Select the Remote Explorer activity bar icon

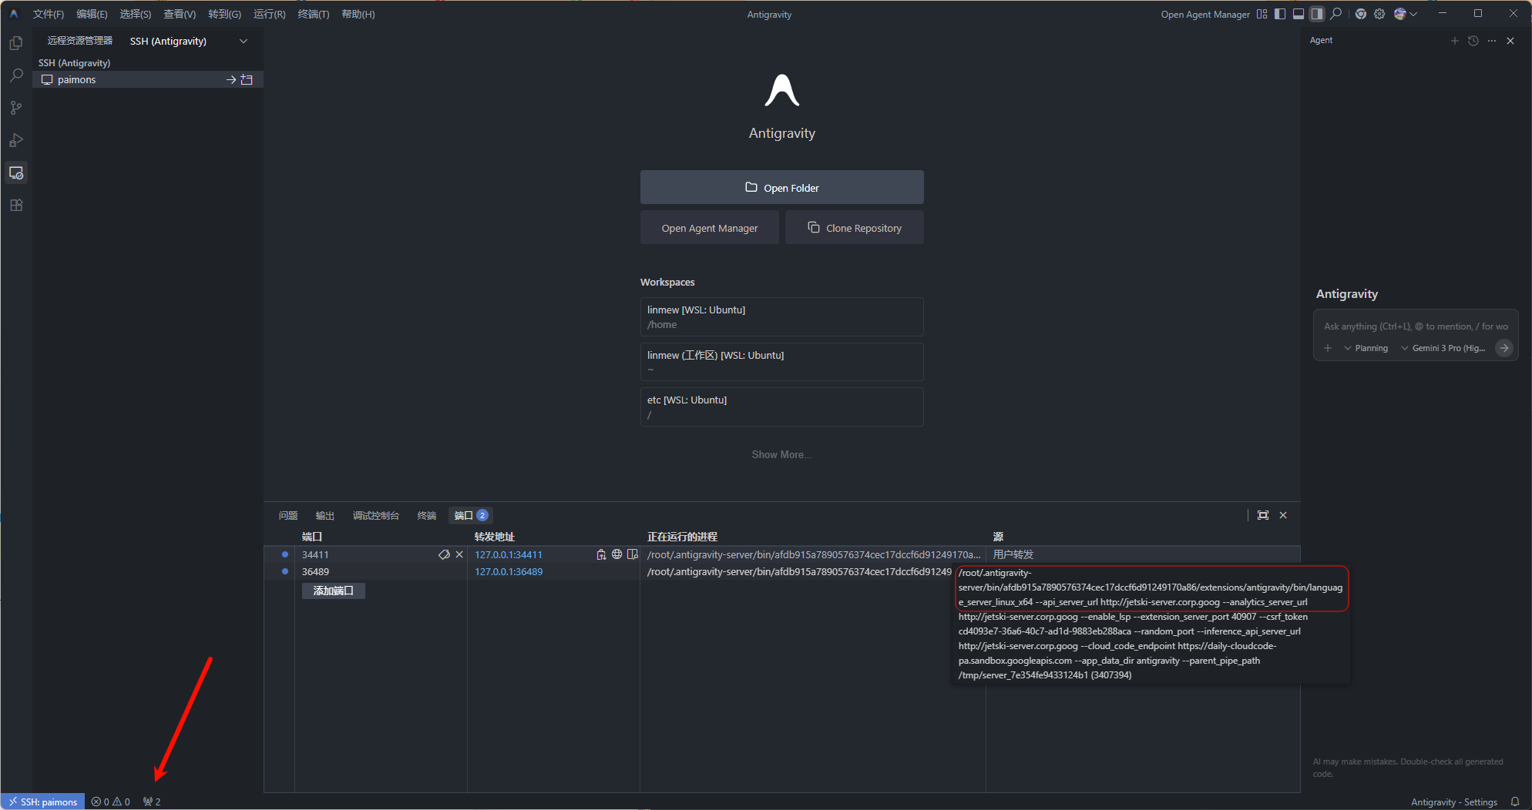(16, 172)
